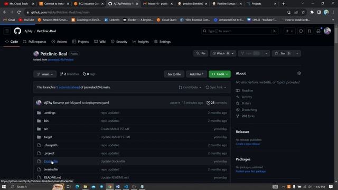Open VS Code from the taskbar

point(126,186)
